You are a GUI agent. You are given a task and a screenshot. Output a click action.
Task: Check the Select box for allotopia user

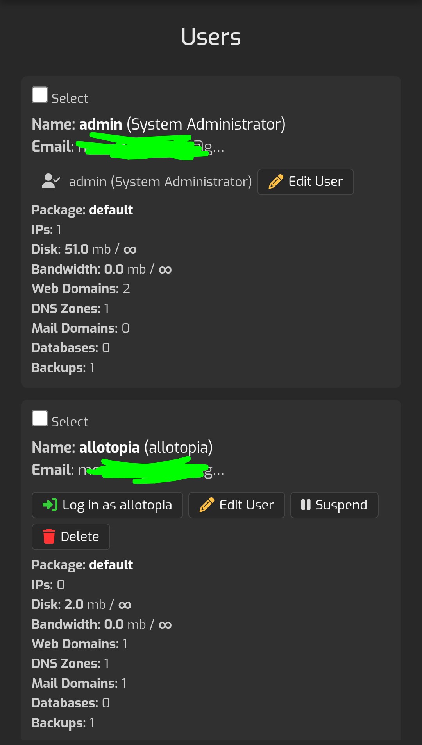[40, 418]
